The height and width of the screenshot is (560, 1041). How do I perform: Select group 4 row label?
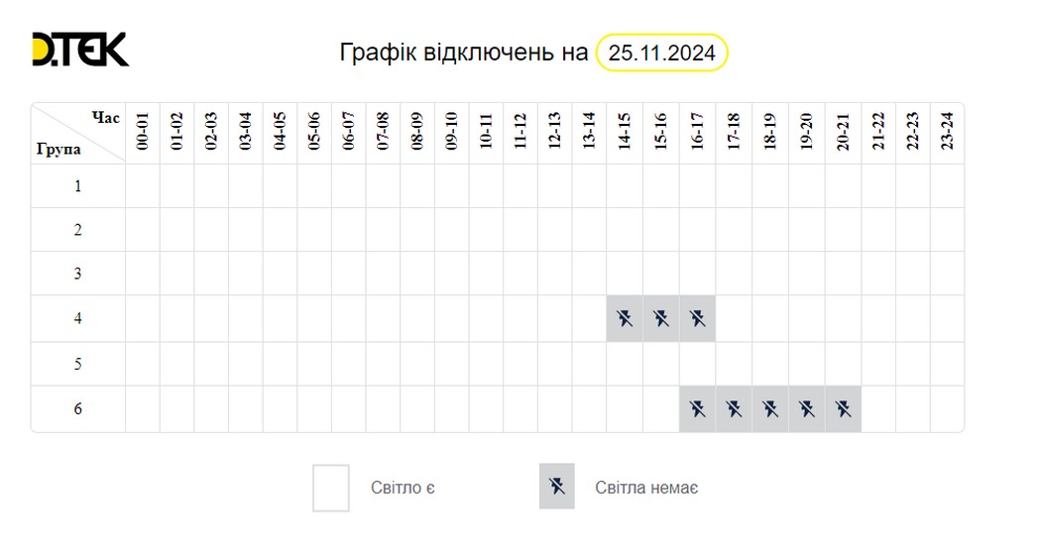click(x=78, y=319)
